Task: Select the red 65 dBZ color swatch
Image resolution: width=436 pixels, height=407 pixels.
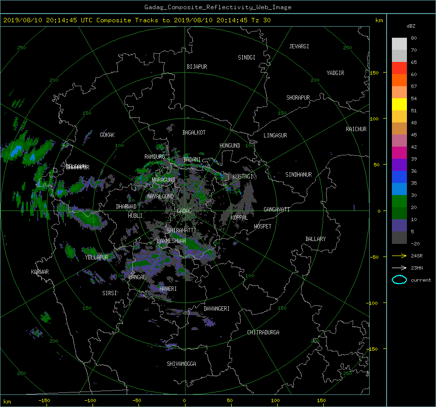Action: pos(399,68)
